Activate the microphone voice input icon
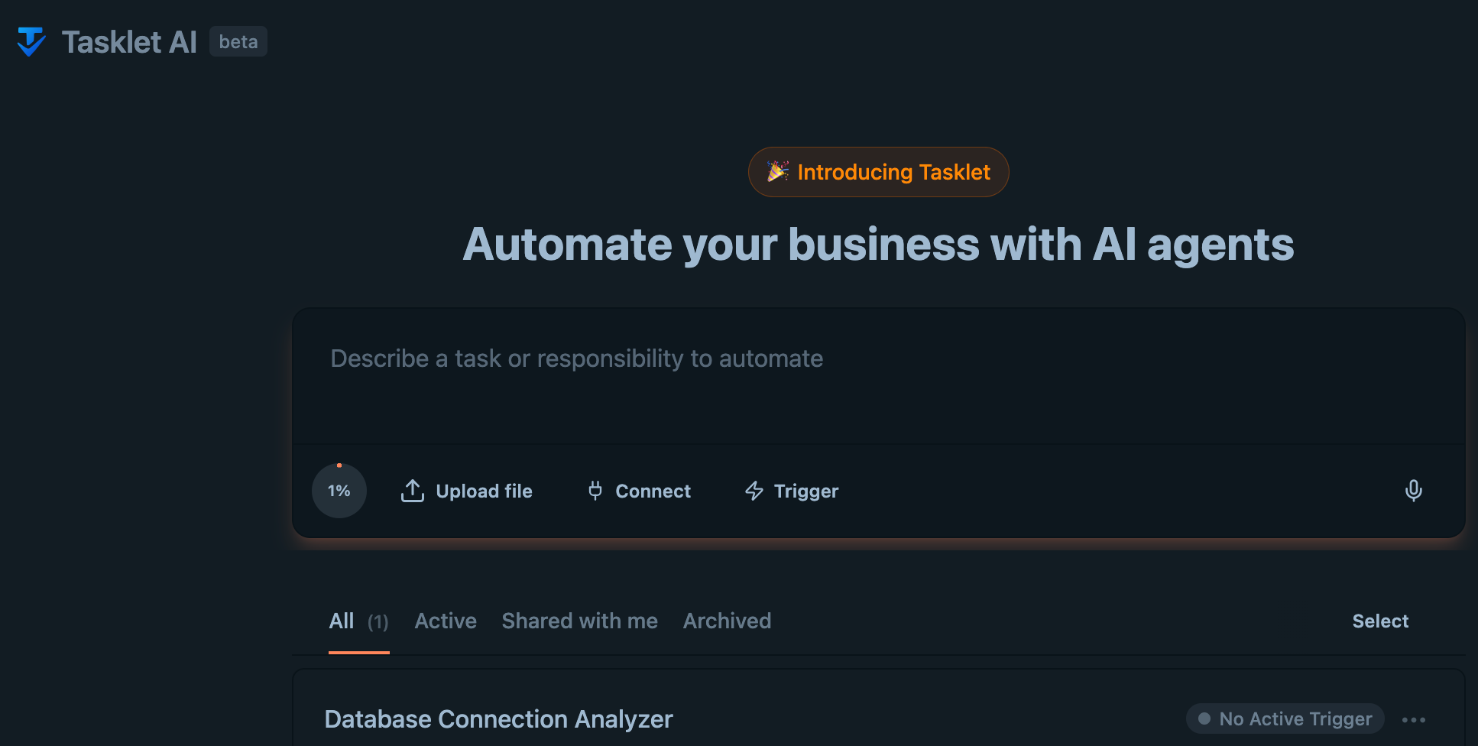Image resolution: width=1478 pixels, height=746 pixels. click(x=1414, y=491)
